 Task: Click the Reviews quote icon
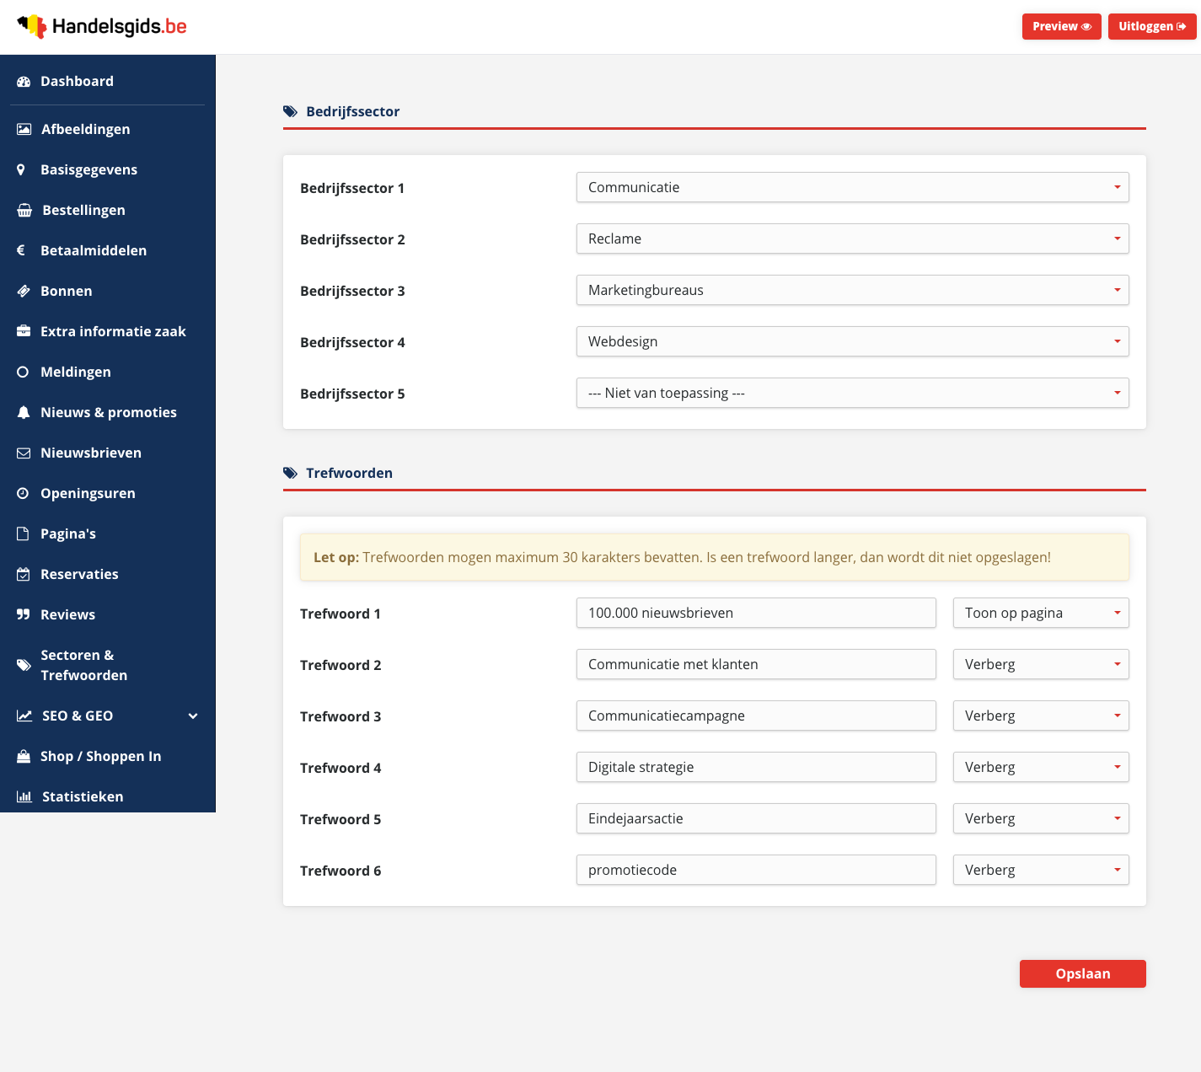[x=24, y=614]
